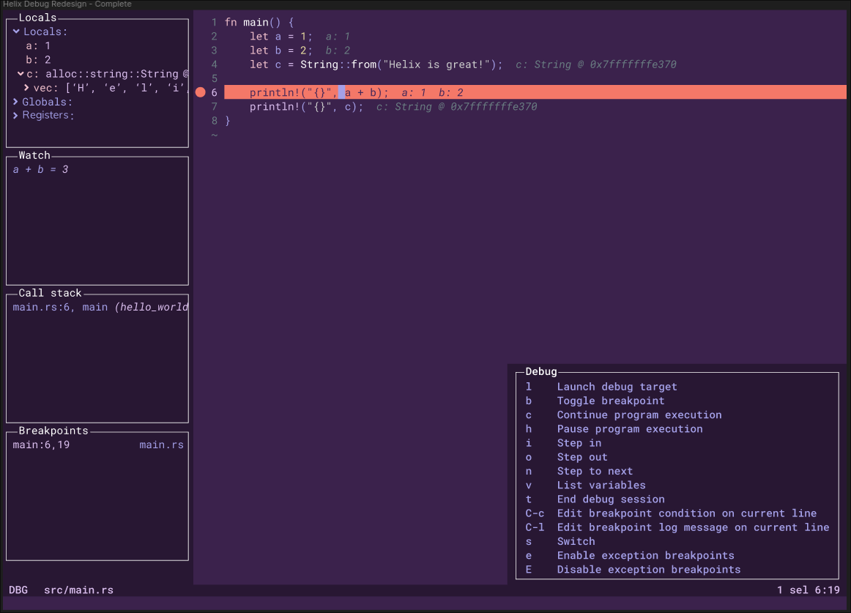Screen dimensions: 851x613
Task: Click the closing brace on line 8
Action: [228, 121]
